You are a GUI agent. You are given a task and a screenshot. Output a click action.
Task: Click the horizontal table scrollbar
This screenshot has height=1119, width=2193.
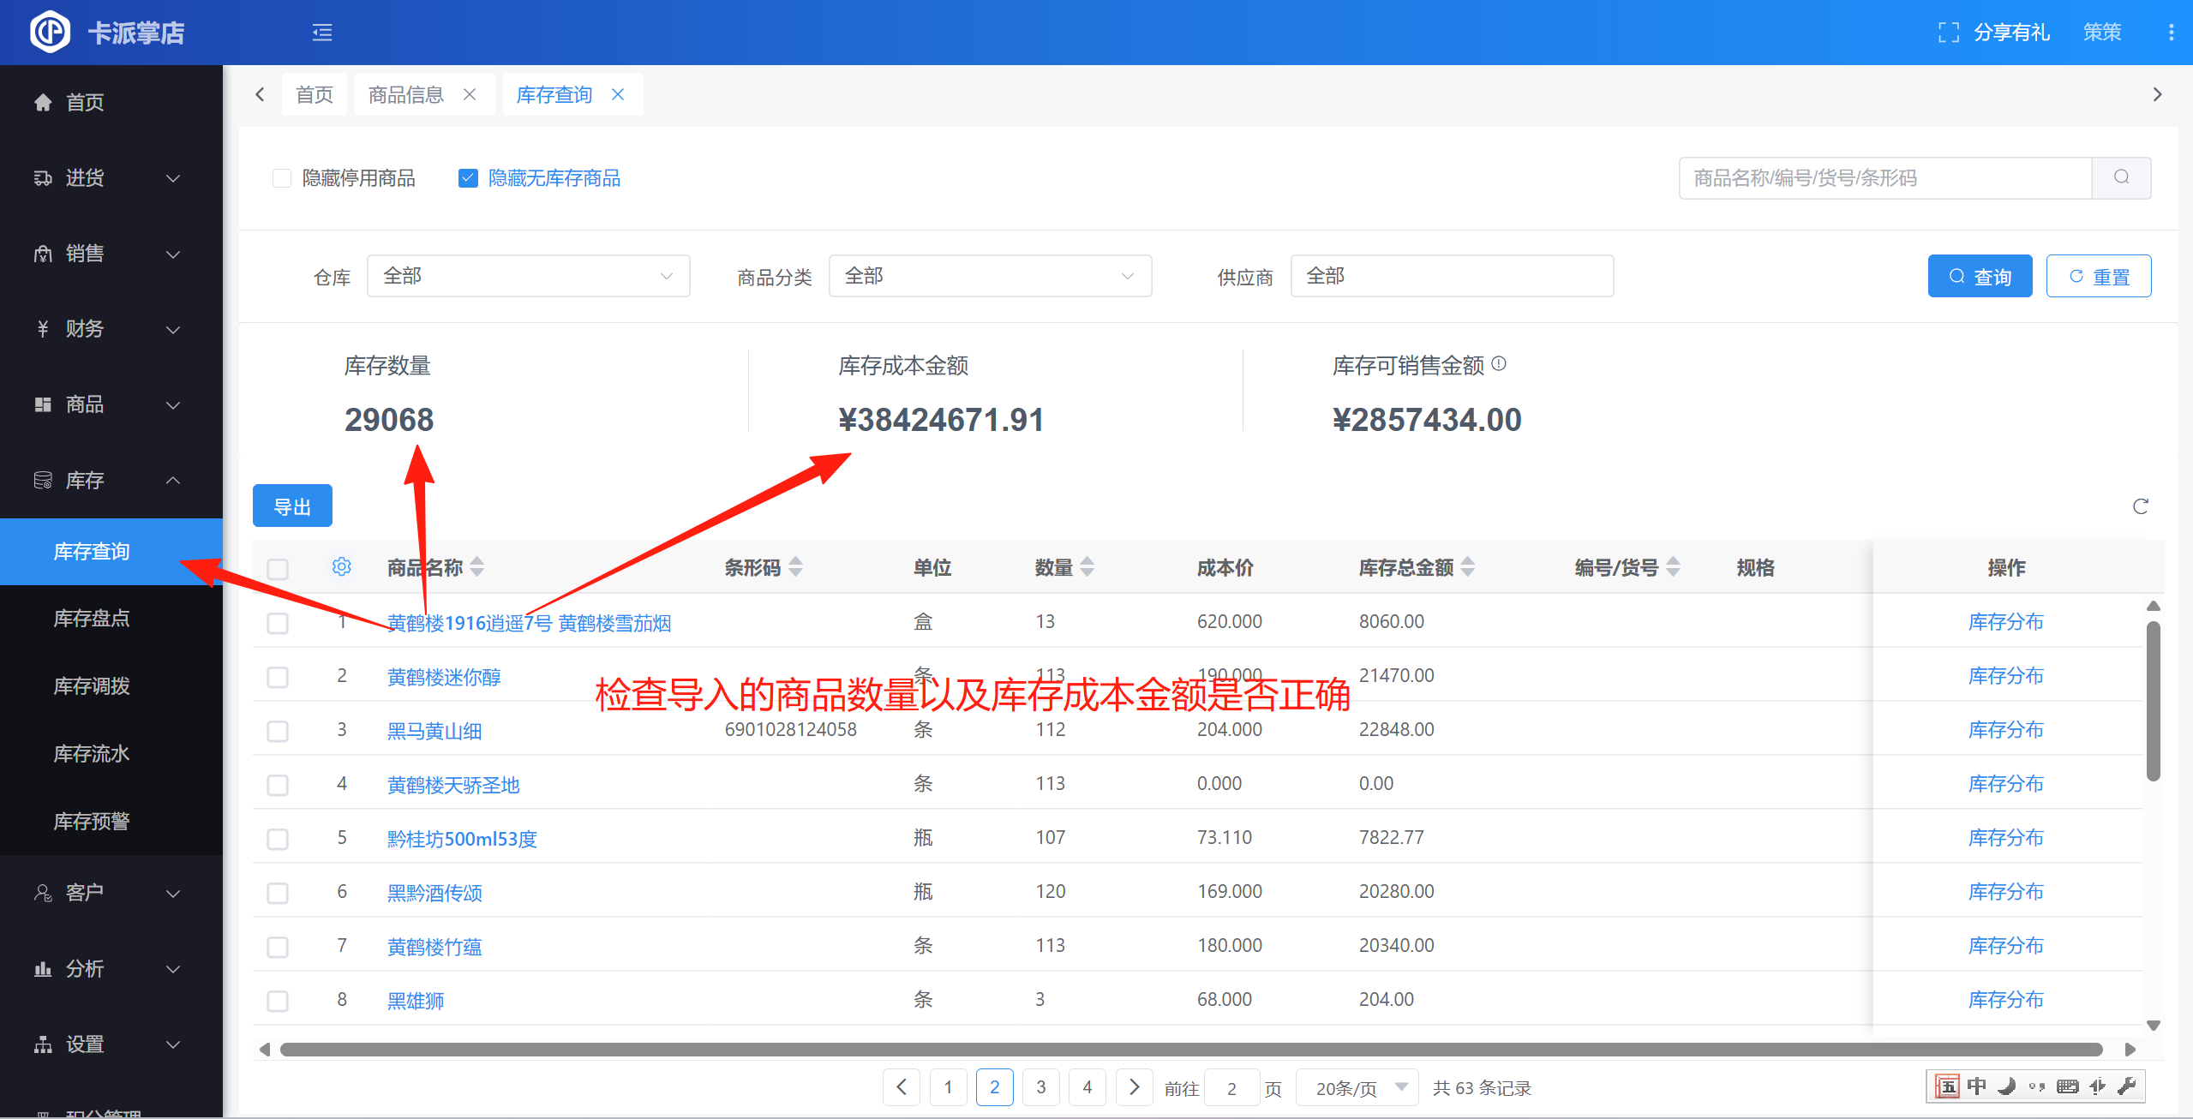(x=1191, y=1050)
